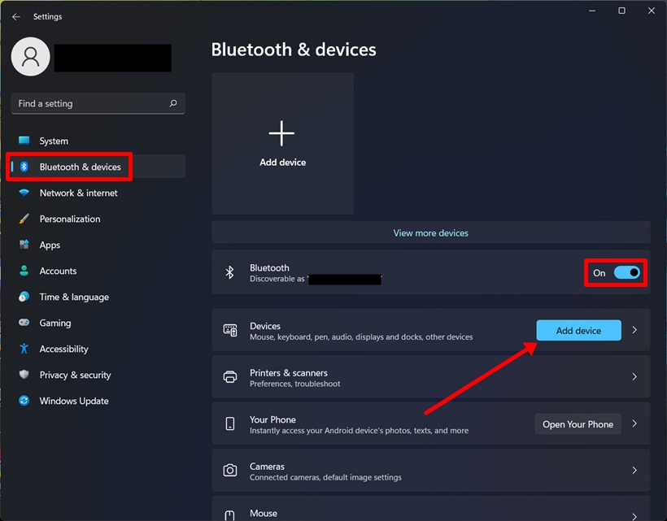Viewport: 667px width, 521px height.
Task: Click "Connected cameras, default image settings" text
Action: coord(325,477)
